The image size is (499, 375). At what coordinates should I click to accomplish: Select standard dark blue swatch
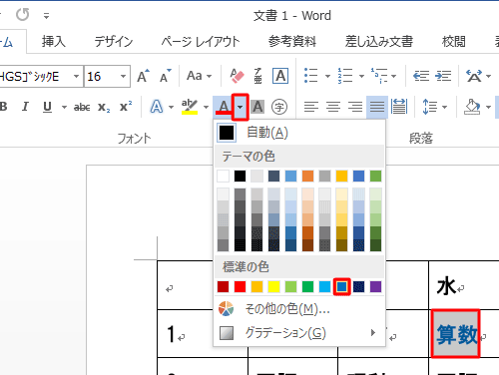(x=358, y=286)
